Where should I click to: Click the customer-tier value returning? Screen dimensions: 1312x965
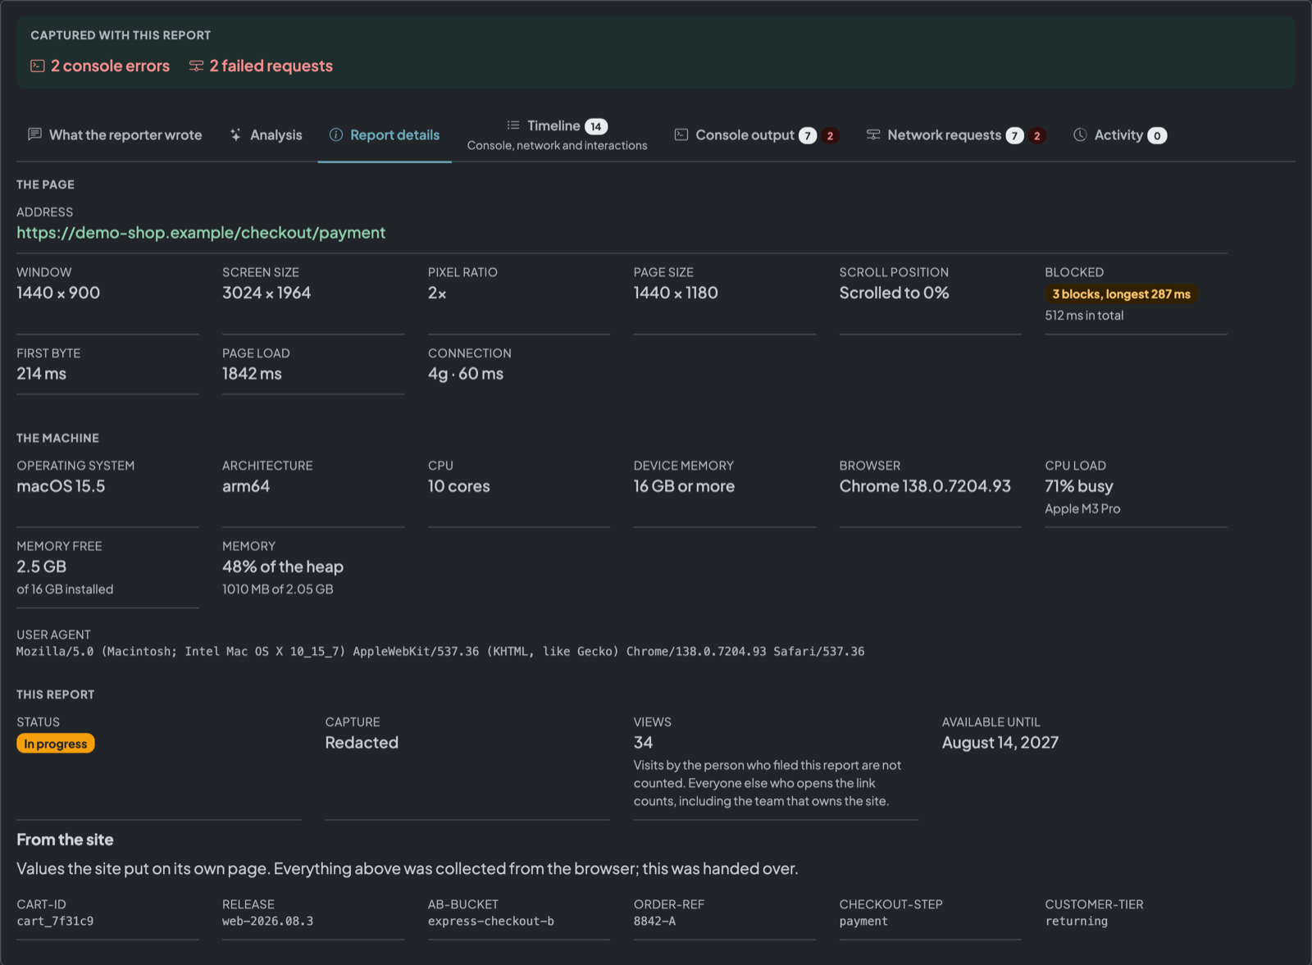click(x=1077, y=922)
